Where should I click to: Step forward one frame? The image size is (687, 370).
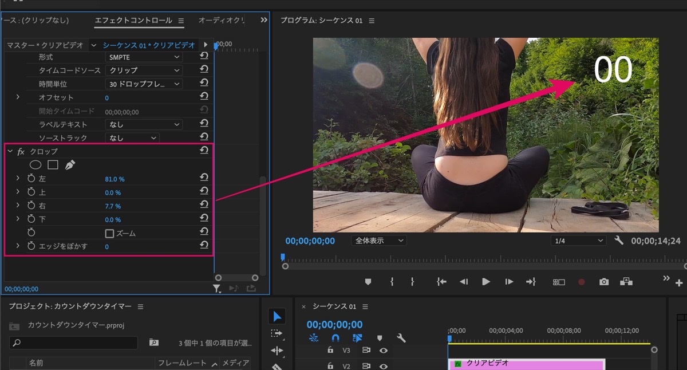(x=508, y=282)
